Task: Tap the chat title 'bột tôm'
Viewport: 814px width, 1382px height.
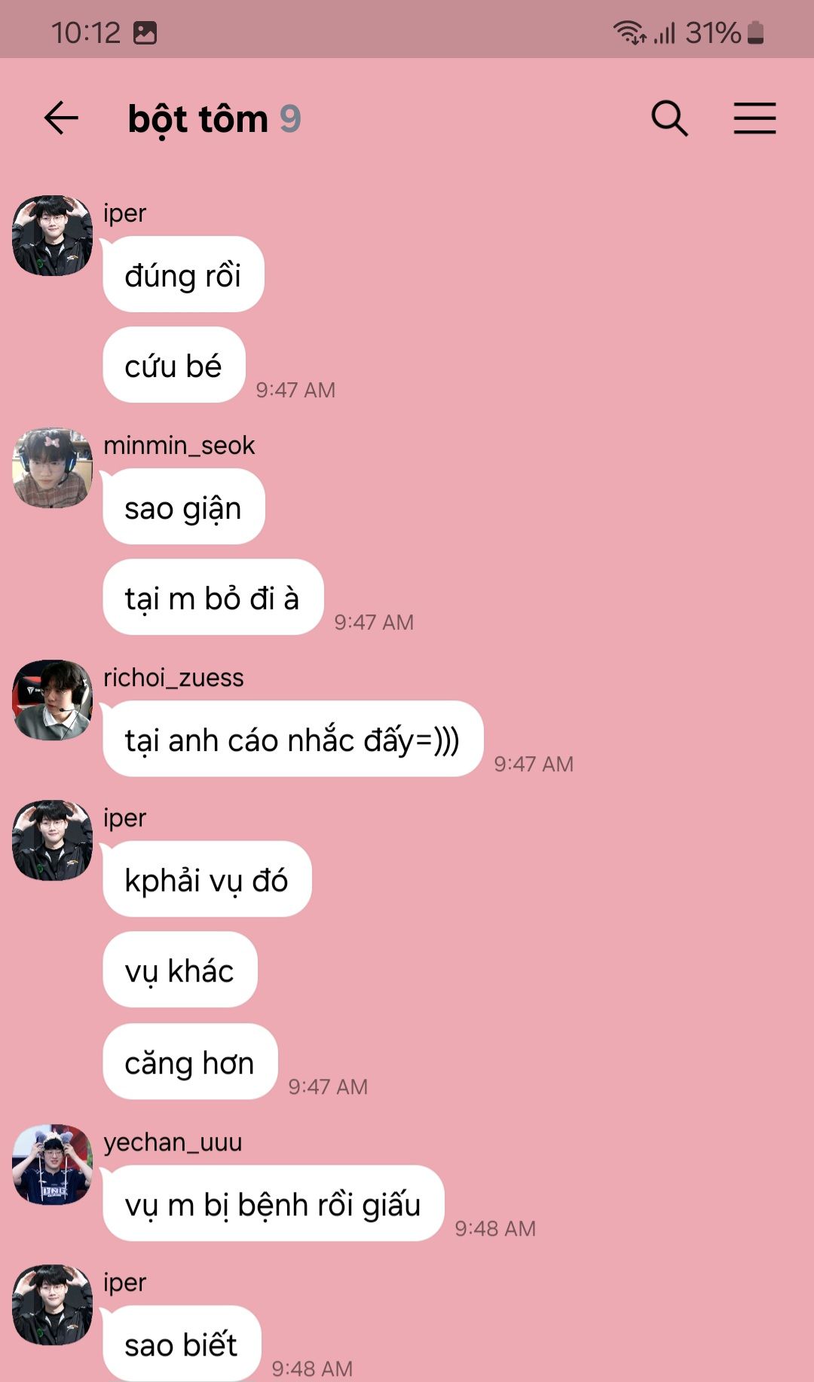Action: (198, 120)
